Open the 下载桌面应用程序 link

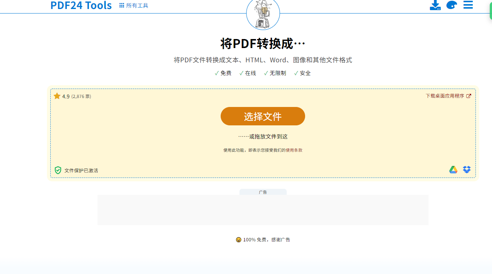pos(445,96)
